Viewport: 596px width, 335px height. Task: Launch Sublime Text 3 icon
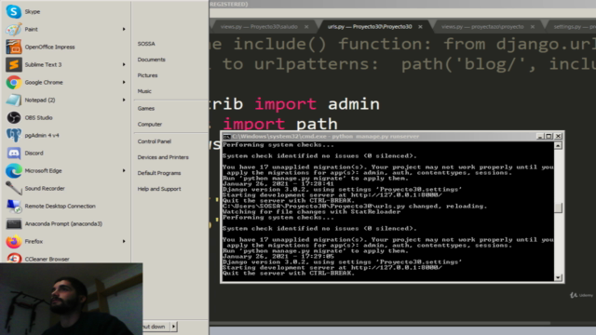(14, 64)
